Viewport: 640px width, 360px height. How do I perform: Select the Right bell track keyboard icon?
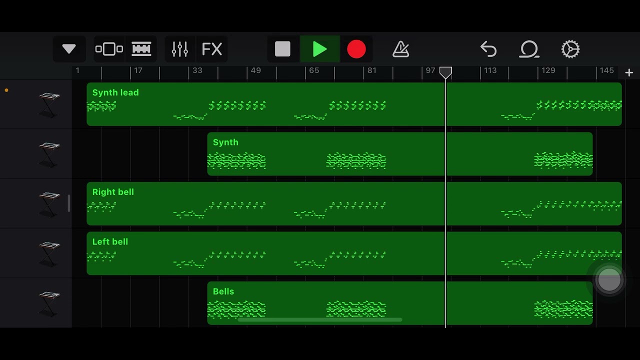[49, 204]
